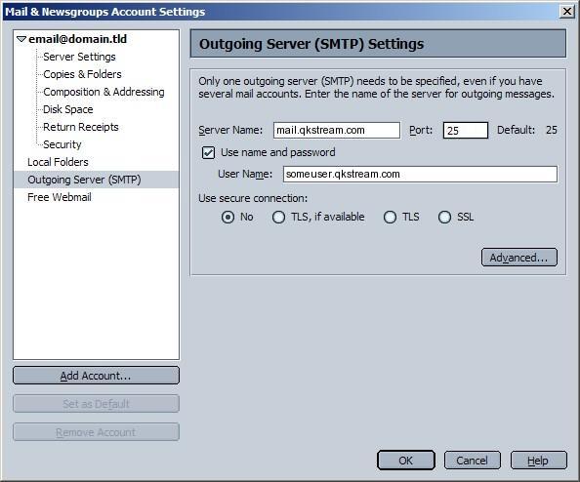
Task: Select TLS, if available radio option
Action: pos(278,217)
